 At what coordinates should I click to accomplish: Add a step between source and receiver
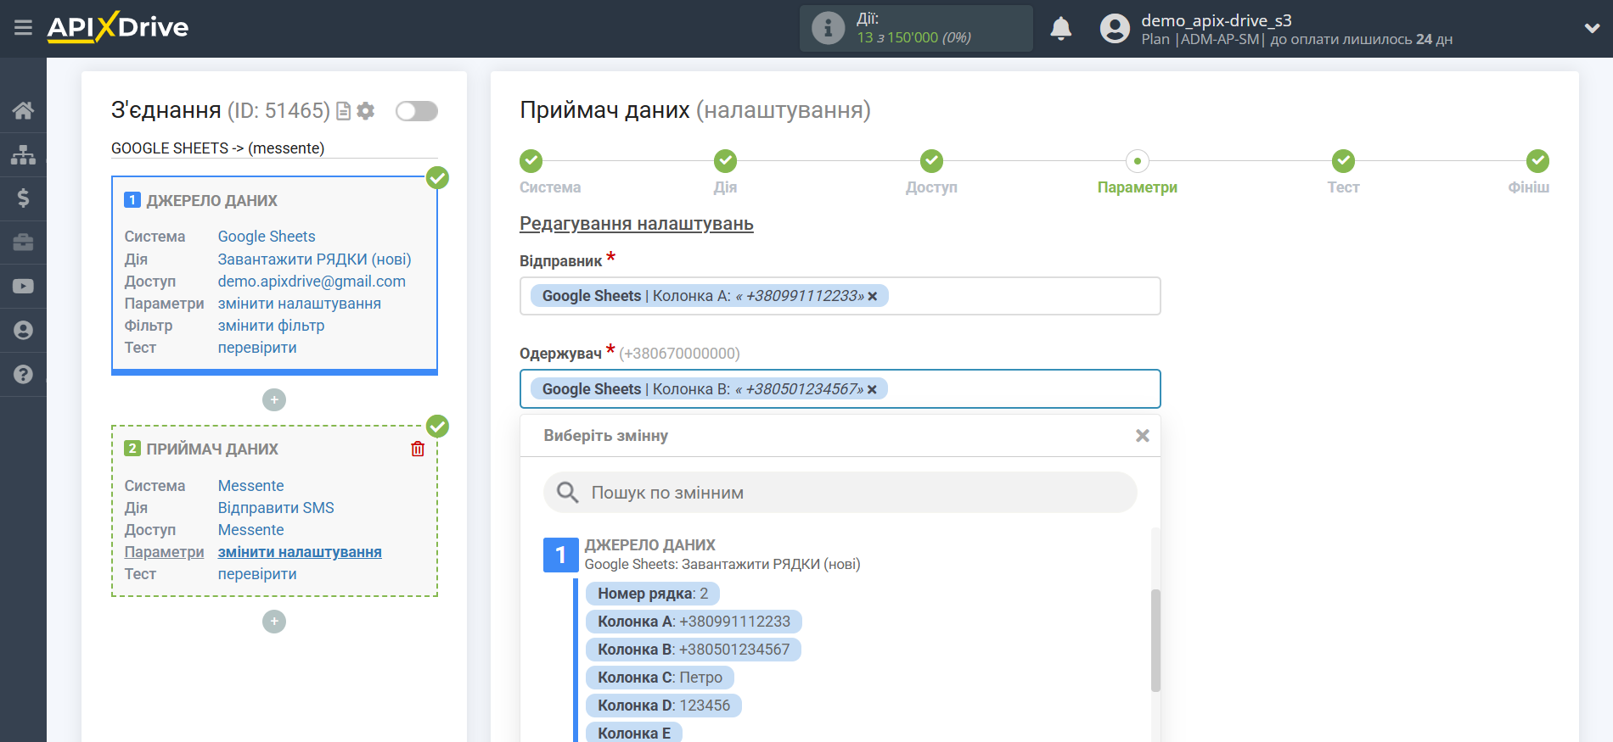click(274, 399)
